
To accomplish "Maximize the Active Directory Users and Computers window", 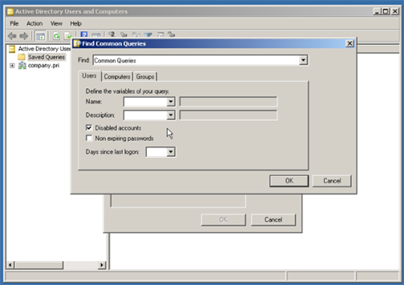I will click(385, 12).
